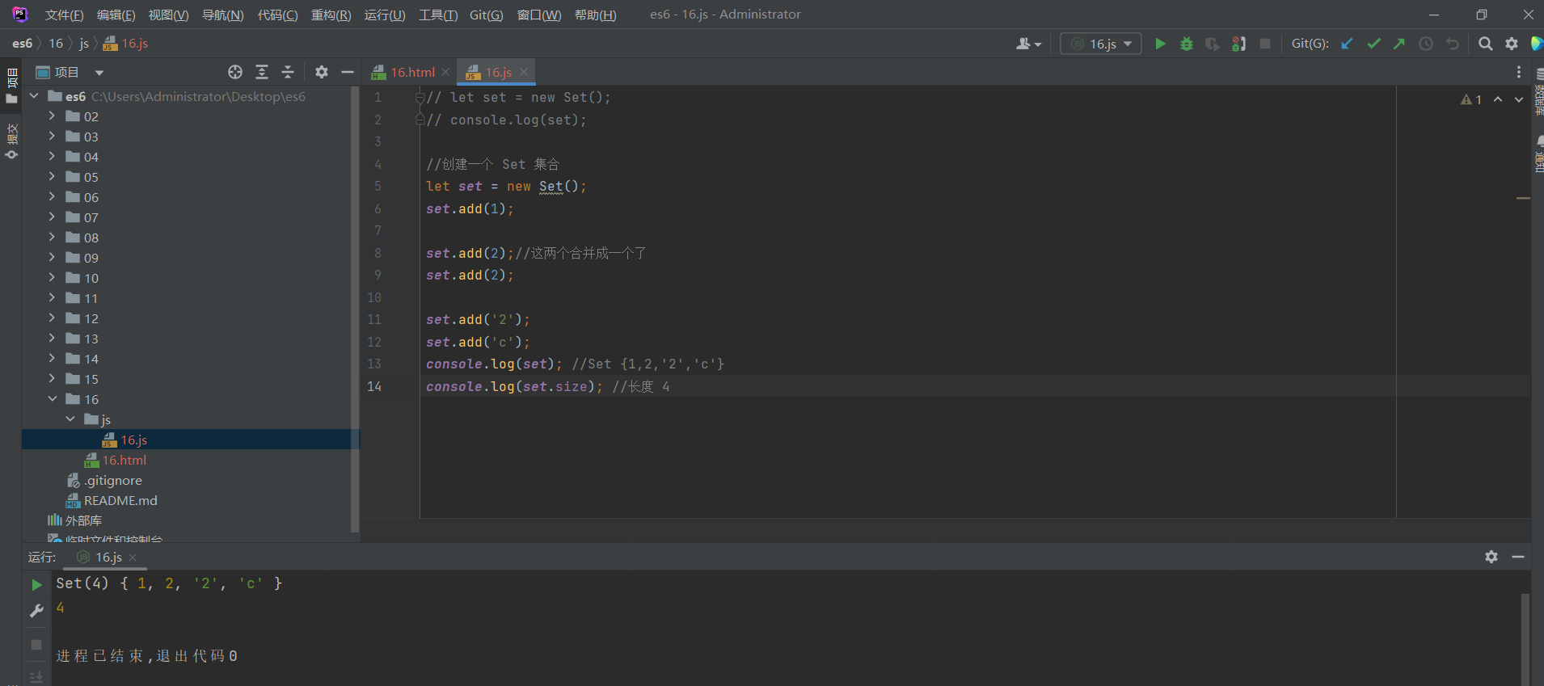The image size is (1544, 686).
Task: Click es6 breadcrumb in navigation bar
Action: point(23,44)
